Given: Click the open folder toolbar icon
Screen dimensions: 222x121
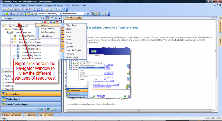Looking at the screenshot, I should click(x=7, y=14).
